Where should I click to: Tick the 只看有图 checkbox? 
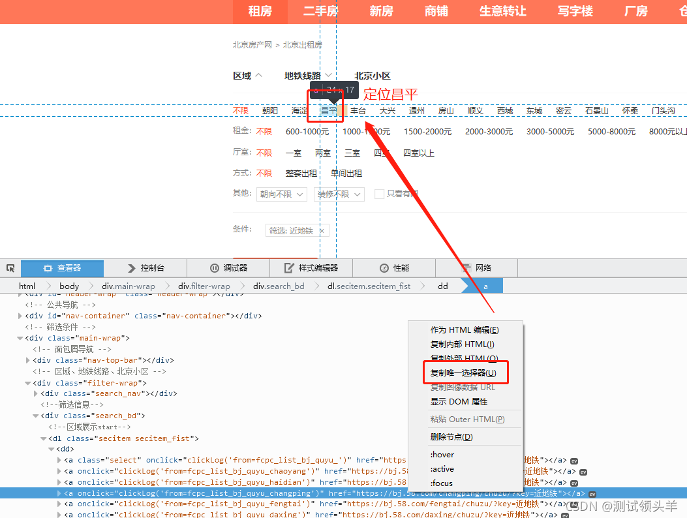380,194
